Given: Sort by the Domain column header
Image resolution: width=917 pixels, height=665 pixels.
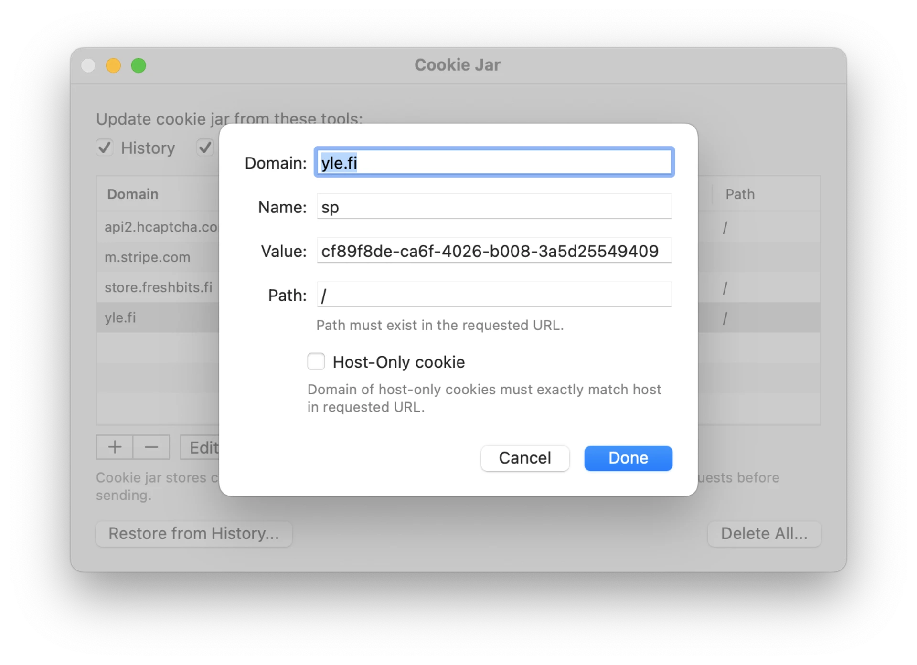Looking at the screenshot, I should (133, 194).
